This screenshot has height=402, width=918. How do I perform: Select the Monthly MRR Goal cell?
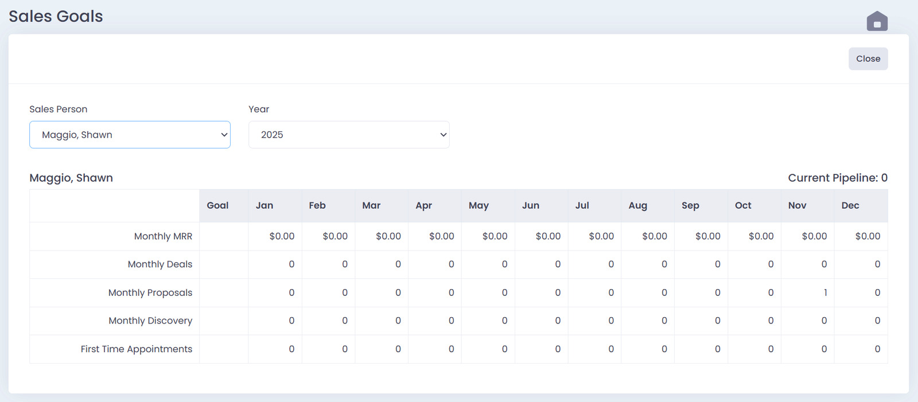pos(224,236)
